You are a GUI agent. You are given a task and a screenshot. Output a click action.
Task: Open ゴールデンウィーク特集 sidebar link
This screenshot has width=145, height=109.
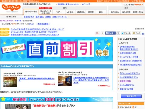(x=129, y=57)
